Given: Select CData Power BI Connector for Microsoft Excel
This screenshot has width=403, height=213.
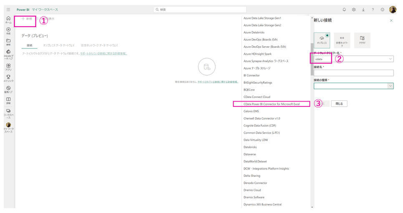Looking at the screenshot, I should pyautogui.click(x=272, y=104).
